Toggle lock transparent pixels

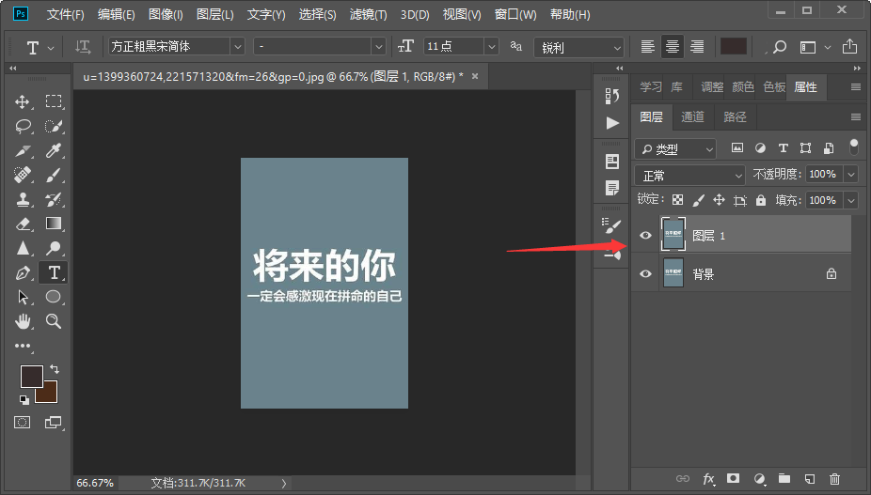point(677,200)
